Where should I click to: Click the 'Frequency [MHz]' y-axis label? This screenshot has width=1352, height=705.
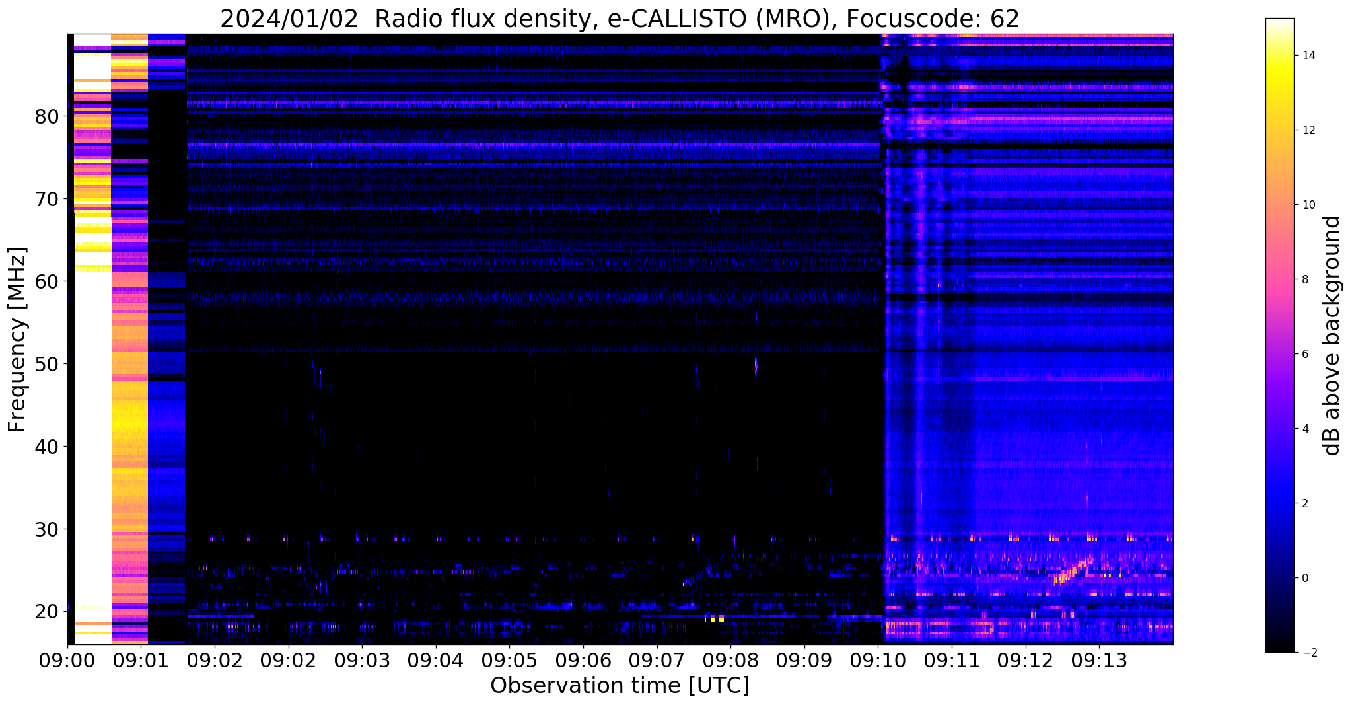point(18,340)
